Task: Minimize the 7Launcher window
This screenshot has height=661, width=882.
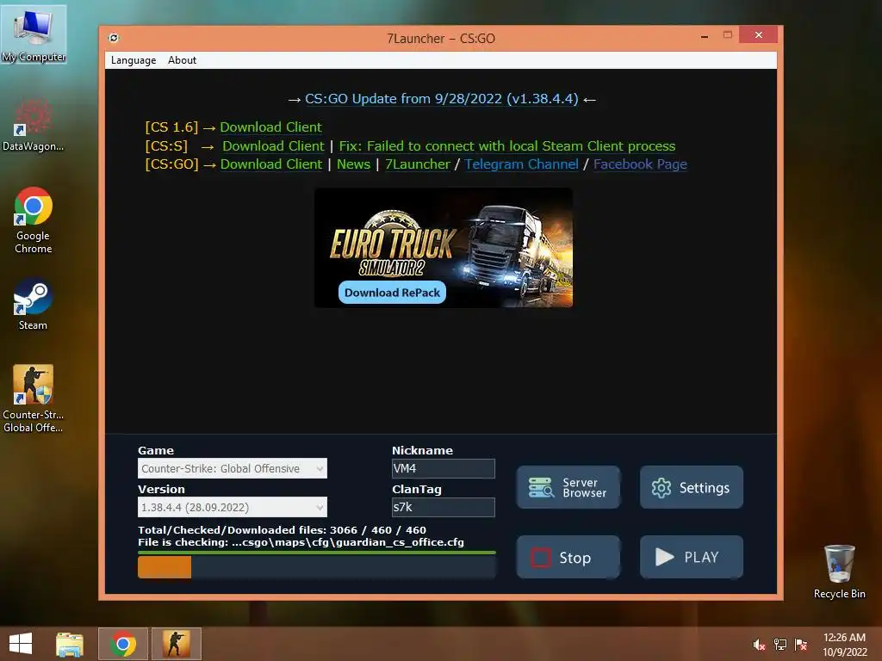Action: tap(705, 37)
